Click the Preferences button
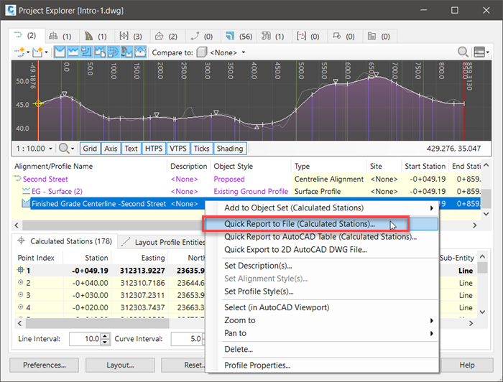The image size is (503, 382). point(44,365)
